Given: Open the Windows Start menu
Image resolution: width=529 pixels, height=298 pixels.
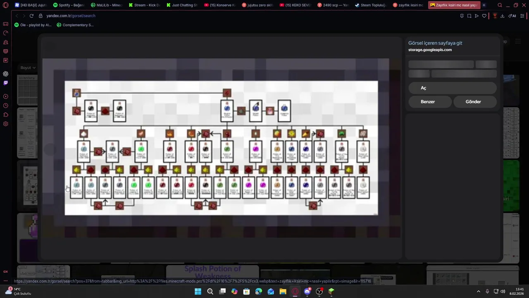Looking at the screenshot, I should (198, 291).
